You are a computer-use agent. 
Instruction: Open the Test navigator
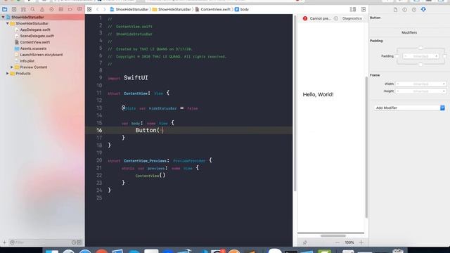click(51, 9)
